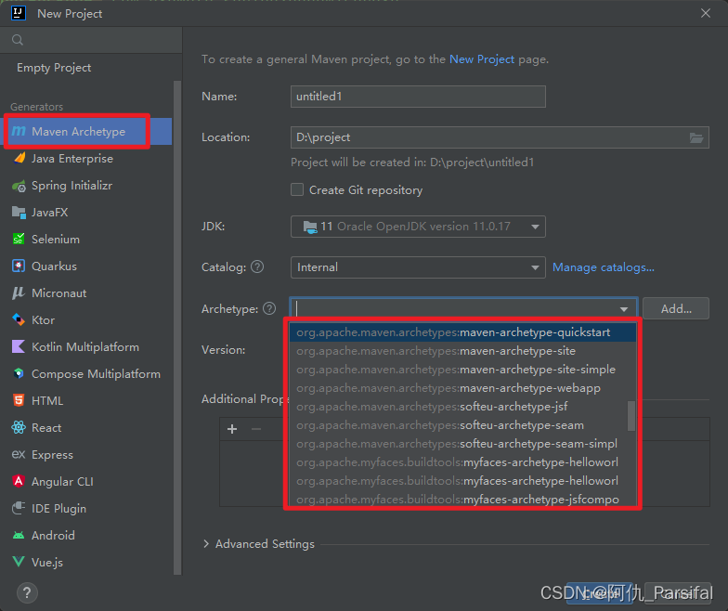Browse for location with folder icon

tap(696, 137)
